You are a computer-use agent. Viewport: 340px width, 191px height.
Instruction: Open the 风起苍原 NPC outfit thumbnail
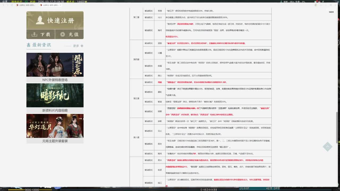click(x=55, y=65)
